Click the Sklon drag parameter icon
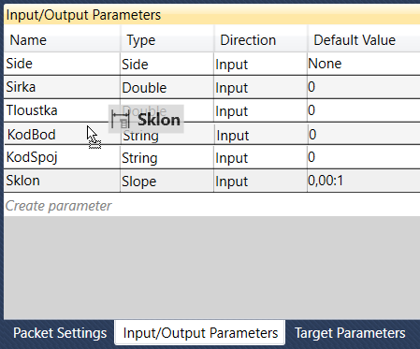The height and width of the screenshot is (349, 420). point(121,120)
